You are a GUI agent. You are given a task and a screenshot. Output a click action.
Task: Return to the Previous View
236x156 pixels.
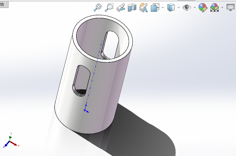tap(121, 8)
